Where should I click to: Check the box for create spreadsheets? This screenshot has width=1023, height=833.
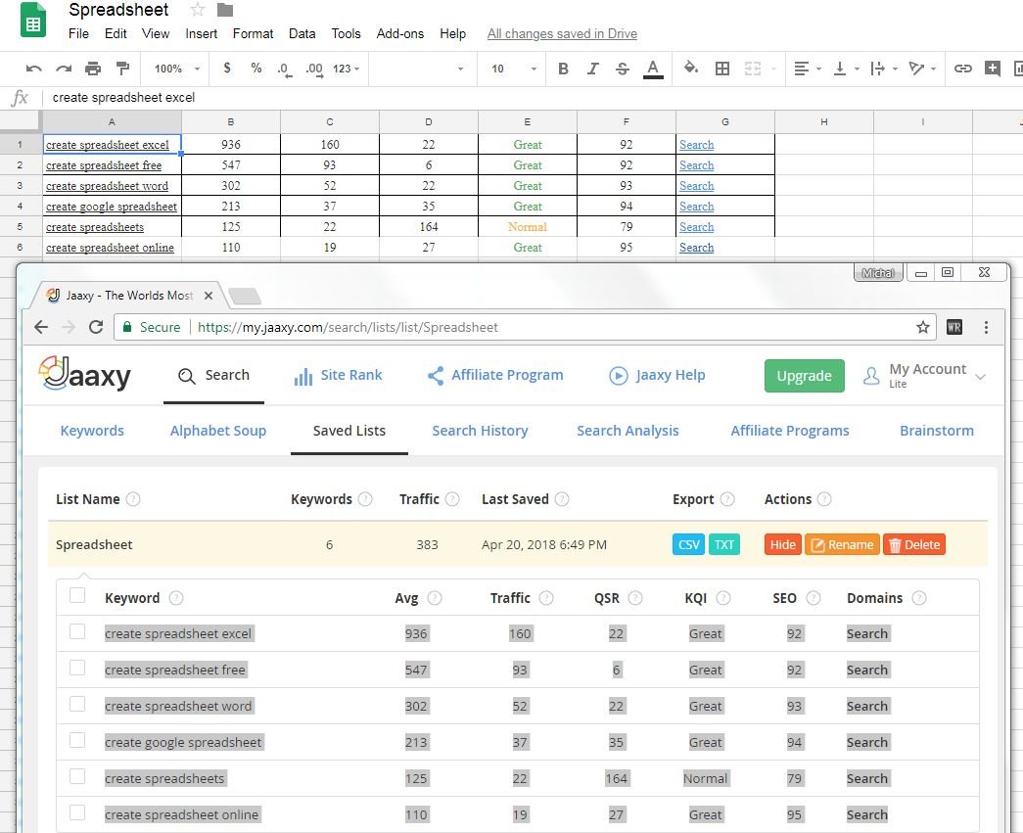tap(77, 776)
